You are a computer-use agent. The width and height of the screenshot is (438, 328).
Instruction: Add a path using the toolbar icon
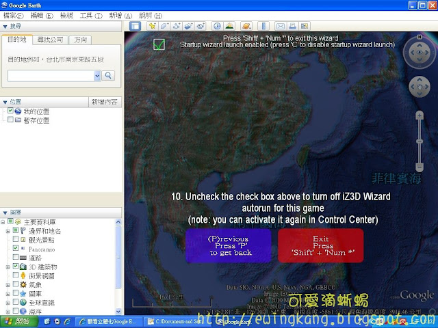pyautogui.click(x=177, y=26)
